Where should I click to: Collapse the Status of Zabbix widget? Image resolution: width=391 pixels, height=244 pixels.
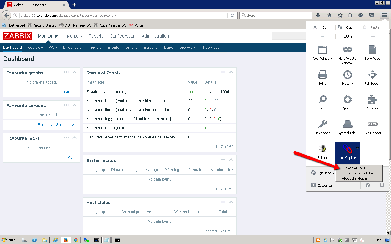click(231, 72)
